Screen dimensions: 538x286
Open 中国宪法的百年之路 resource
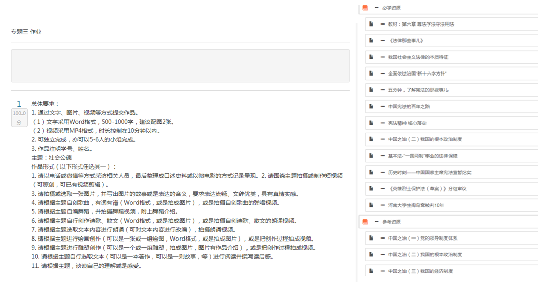409,107
